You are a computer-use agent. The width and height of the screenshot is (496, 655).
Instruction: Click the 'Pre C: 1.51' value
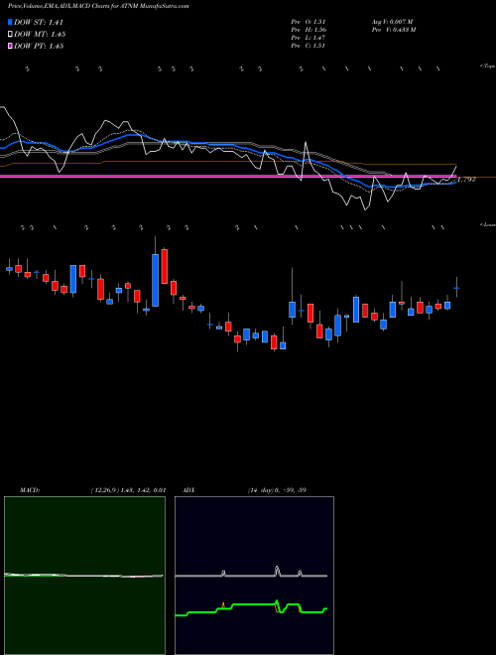click(x=309, y=46)
